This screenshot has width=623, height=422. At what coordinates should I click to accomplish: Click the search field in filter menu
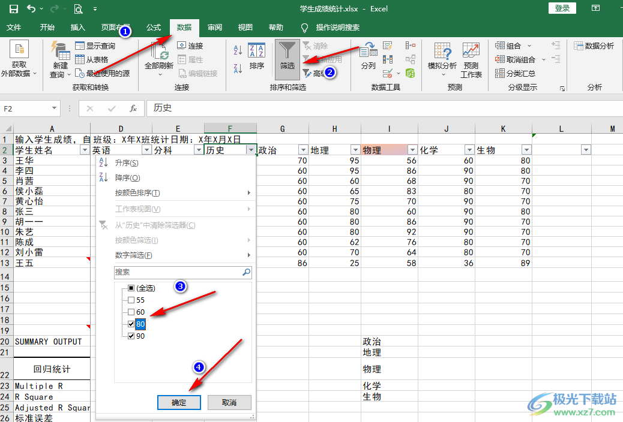178,272
